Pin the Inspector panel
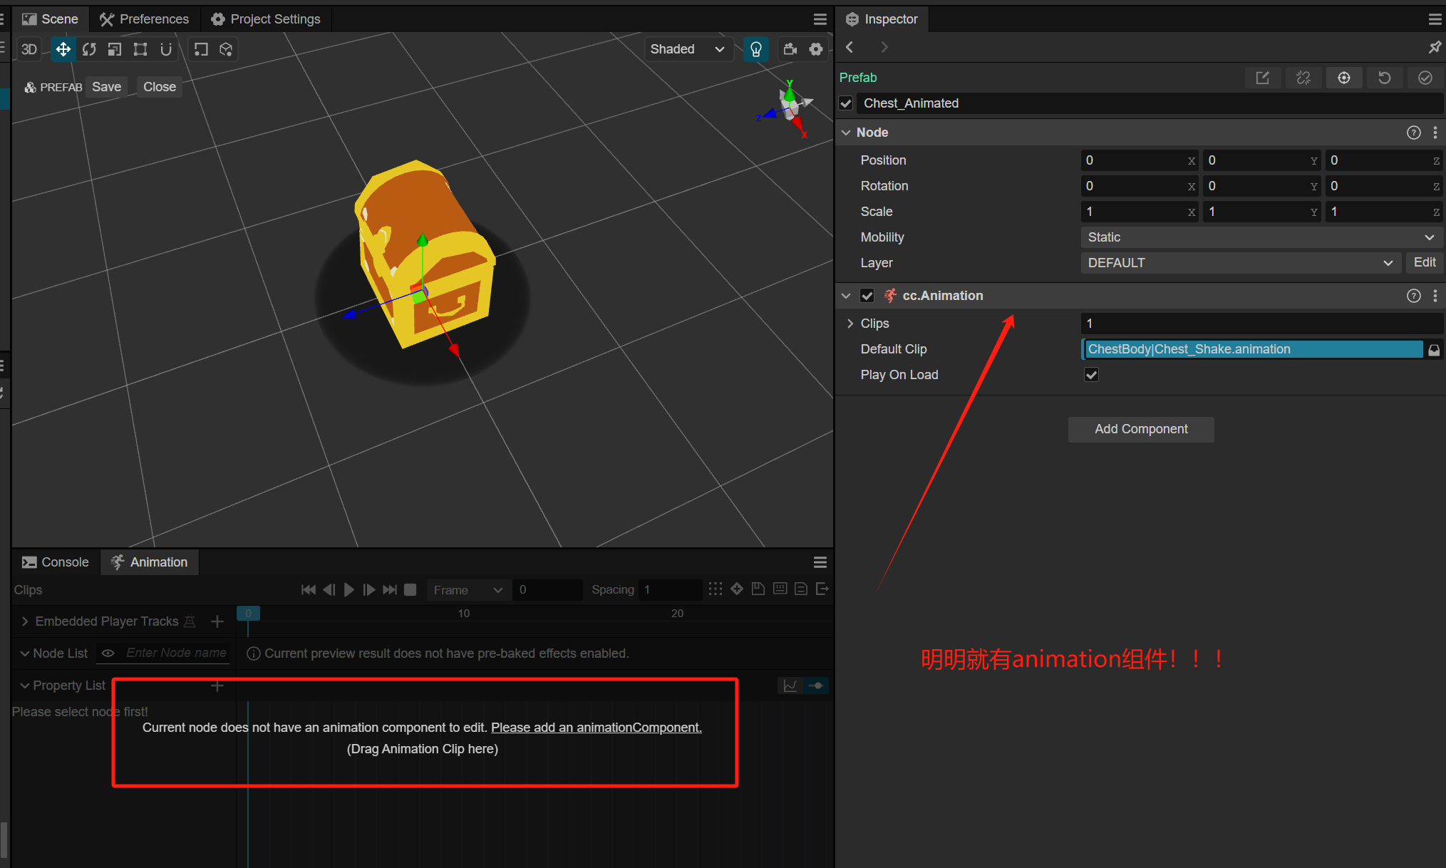1446x868 pixels. point(1435,47)
